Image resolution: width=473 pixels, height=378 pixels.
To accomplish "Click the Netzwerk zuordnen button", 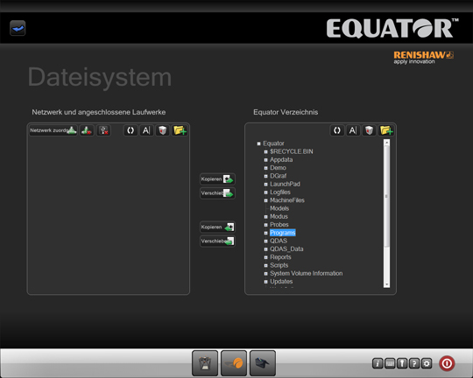I will [53, 130].
